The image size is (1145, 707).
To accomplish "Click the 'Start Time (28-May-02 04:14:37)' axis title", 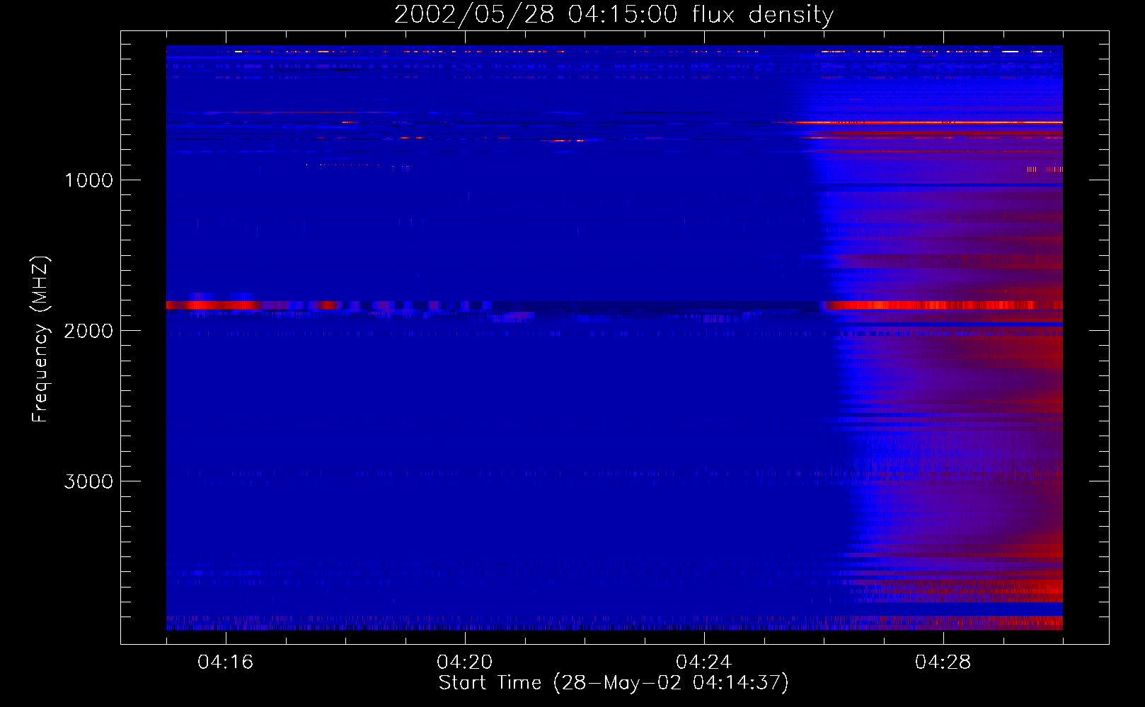I will [x=614, y=683].
